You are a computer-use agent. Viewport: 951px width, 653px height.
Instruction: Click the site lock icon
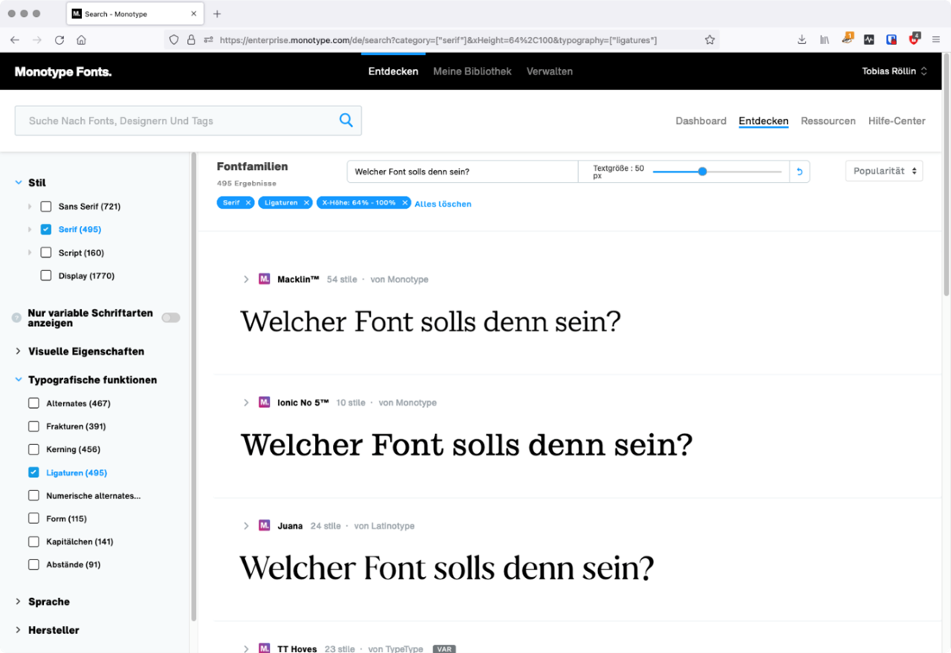[191, 40]
